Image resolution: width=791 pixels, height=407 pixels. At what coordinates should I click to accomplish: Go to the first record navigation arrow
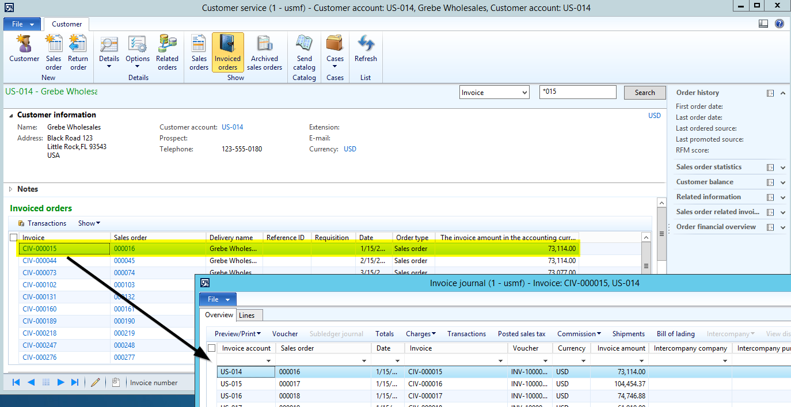coord(16,382)
